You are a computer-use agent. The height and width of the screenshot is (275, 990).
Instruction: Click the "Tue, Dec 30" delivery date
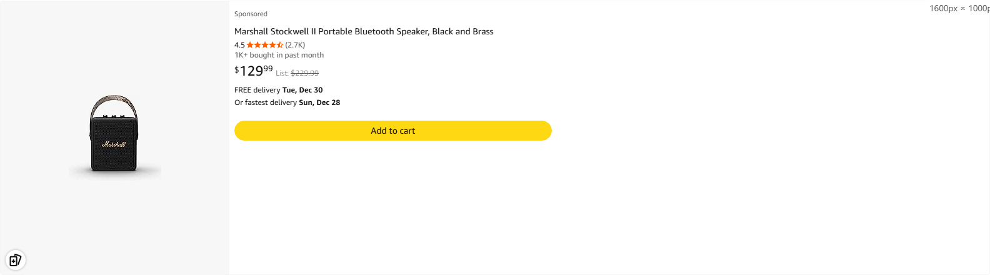tap(302, 90)
